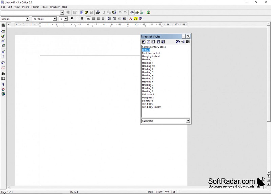Align text left
The image size is (271, 194).
point(88,19)
